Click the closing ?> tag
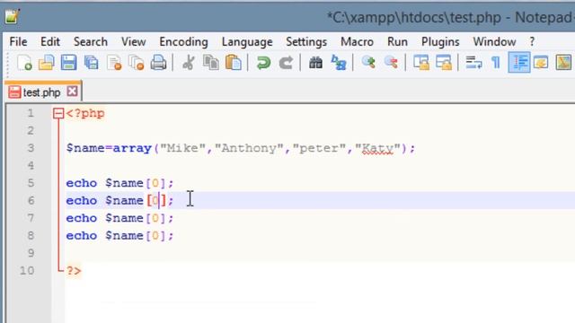The width and height of the screenshot is (575, 323). [74, 271]
